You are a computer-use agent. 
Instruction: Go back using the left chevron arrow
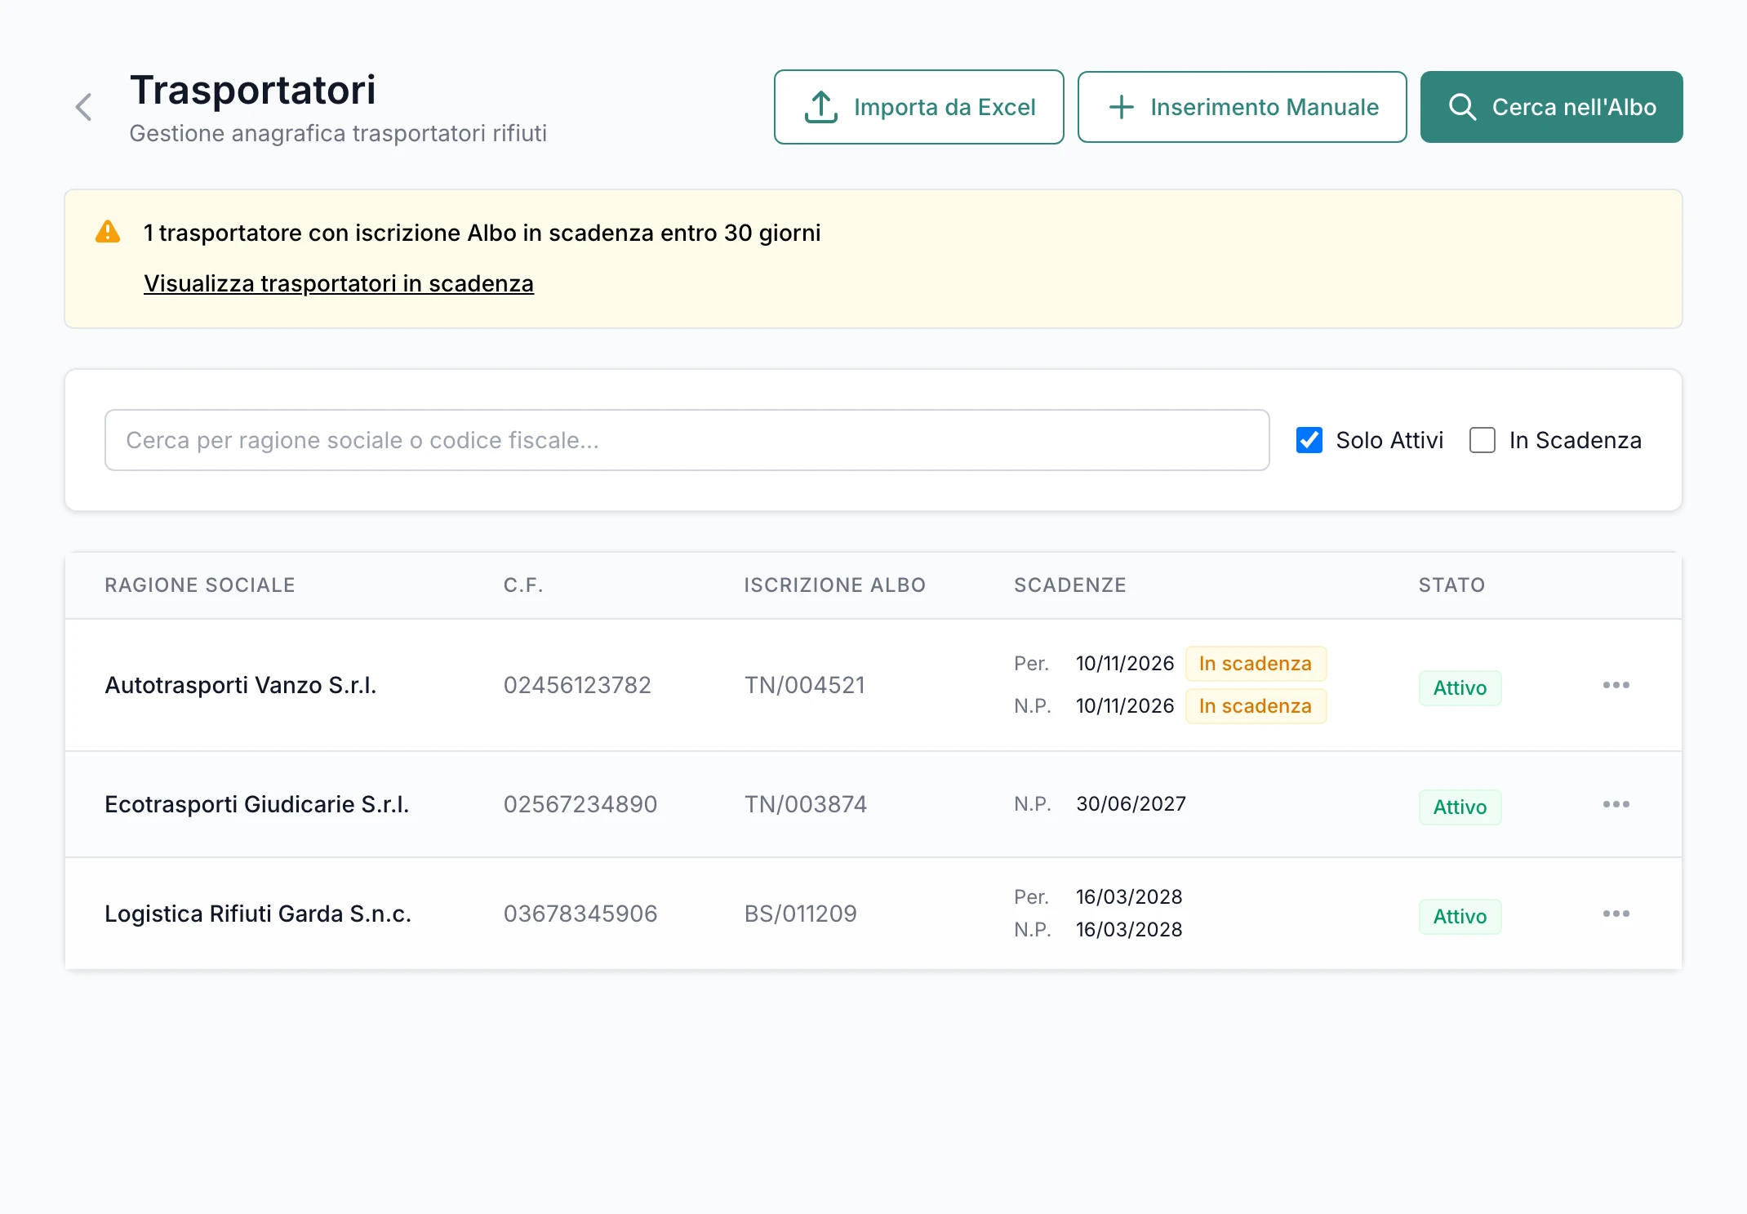(84, 107)
